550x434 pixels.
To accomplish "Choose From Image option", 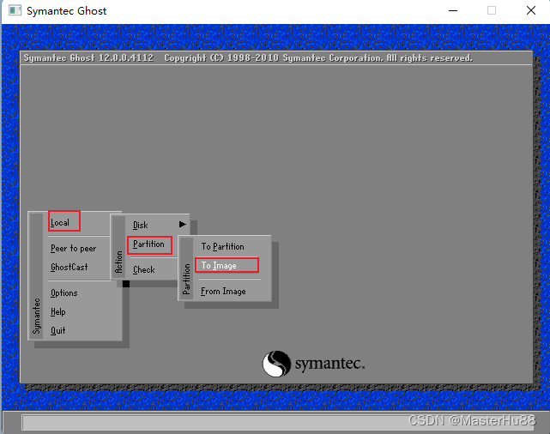I will tap(223, 292).
